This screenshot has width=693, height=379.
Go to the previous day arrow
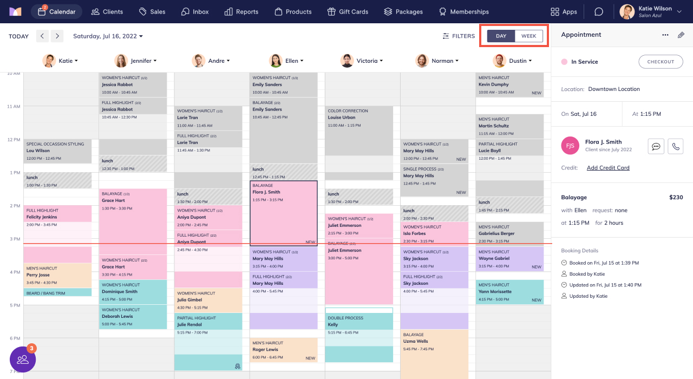coord(42,36)
